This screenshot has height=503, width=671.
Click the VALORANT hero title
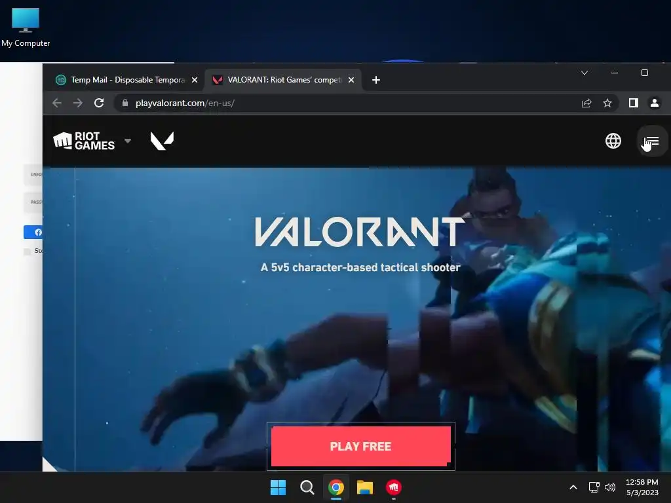coord(360,232)
